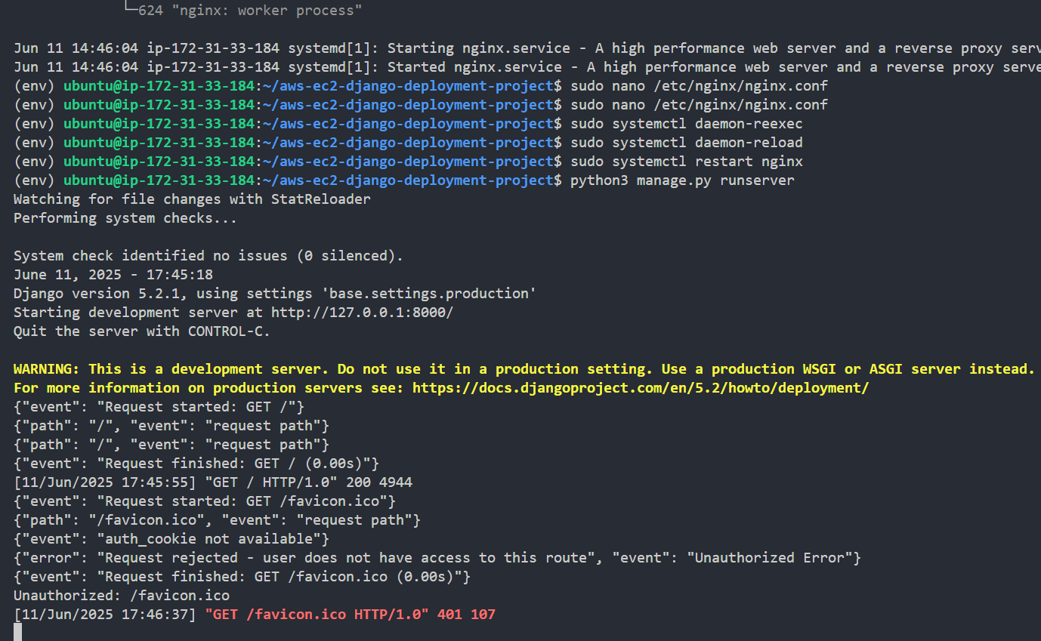Click the "Performing system checks..." line

[x=125, y=218]
